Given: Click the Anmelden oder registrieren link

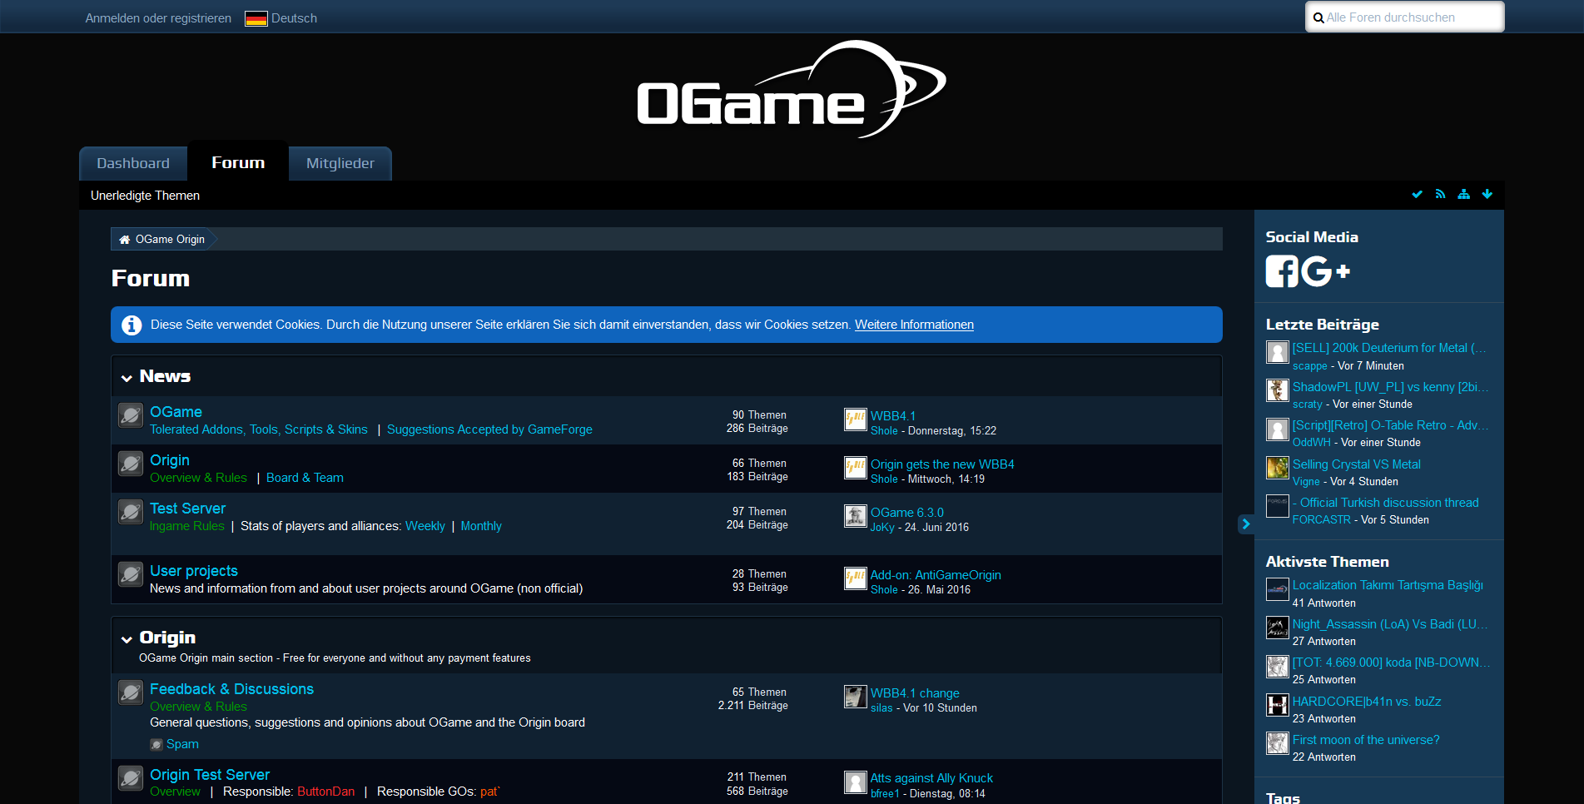Looking at the screenshot, I should coord(157,17).
